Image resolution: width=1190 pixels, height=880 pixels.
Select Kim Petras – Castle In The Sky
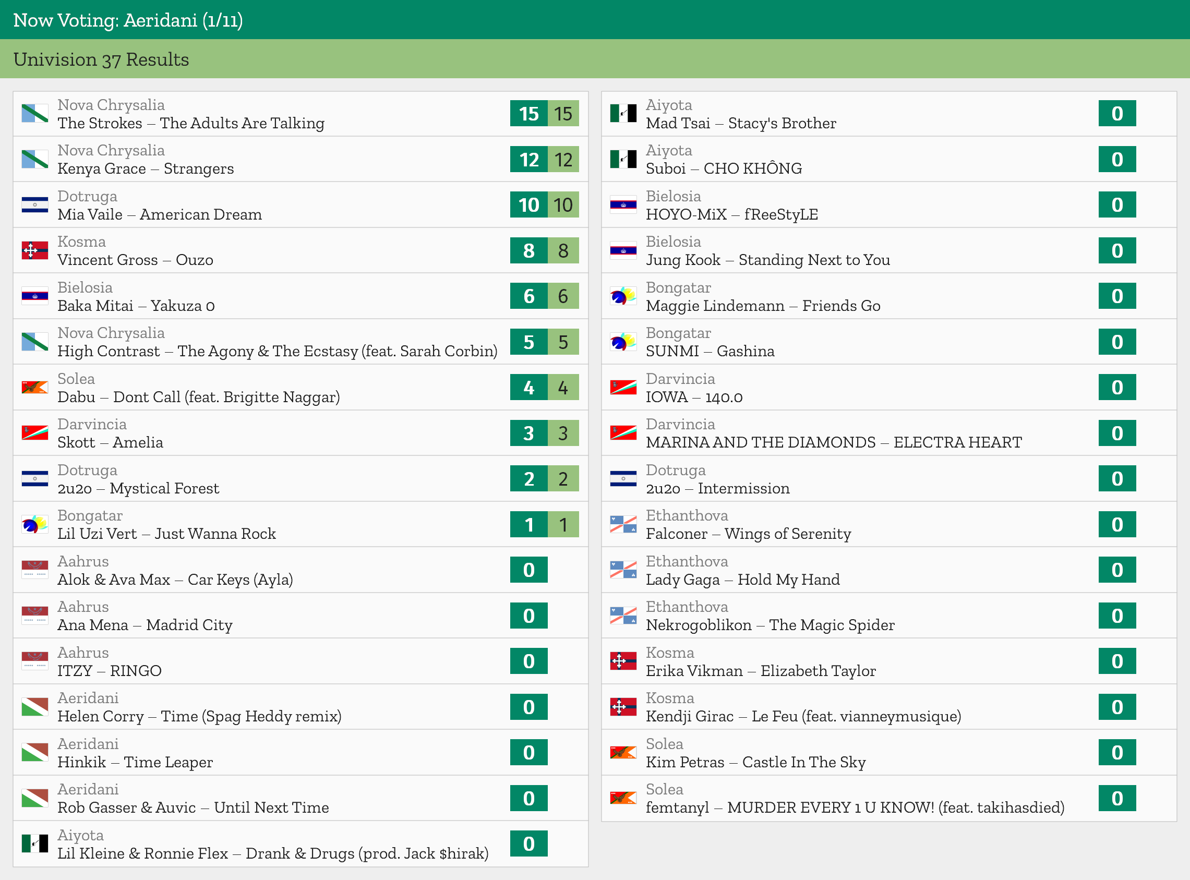pos(756,762)
